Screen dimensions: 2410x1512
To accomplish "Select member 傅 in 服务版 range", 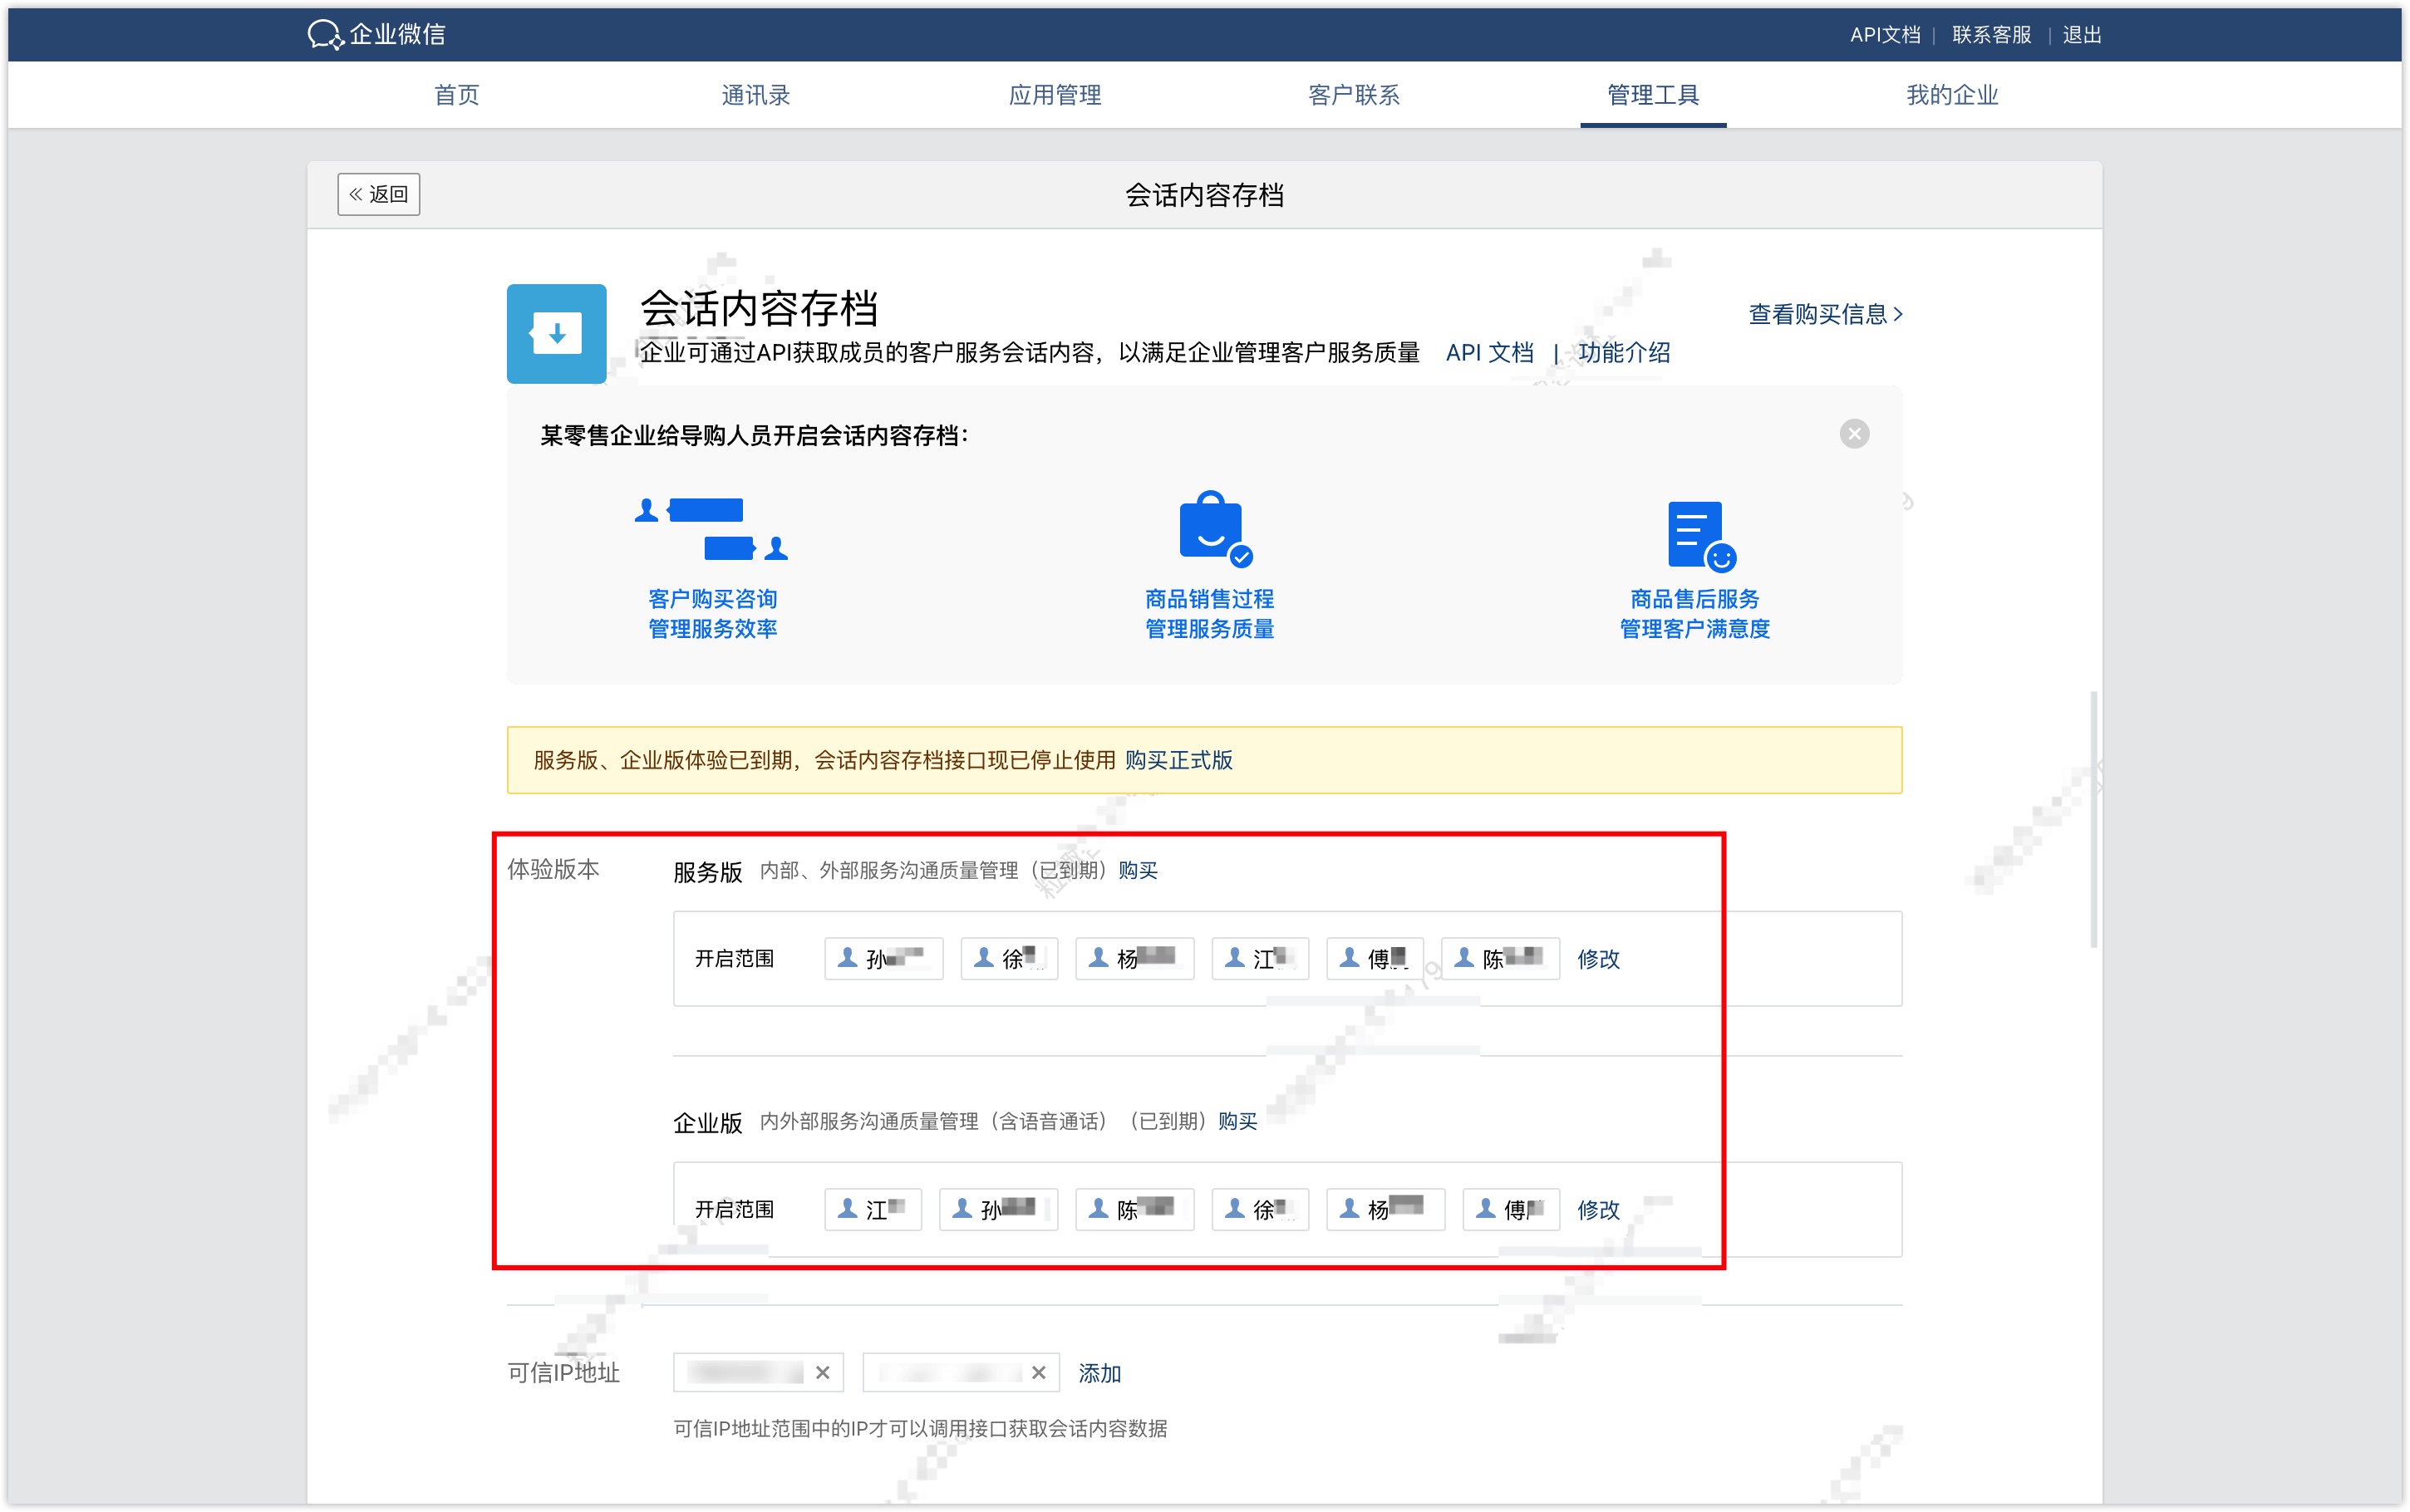I will click(x=1374, y=958).
